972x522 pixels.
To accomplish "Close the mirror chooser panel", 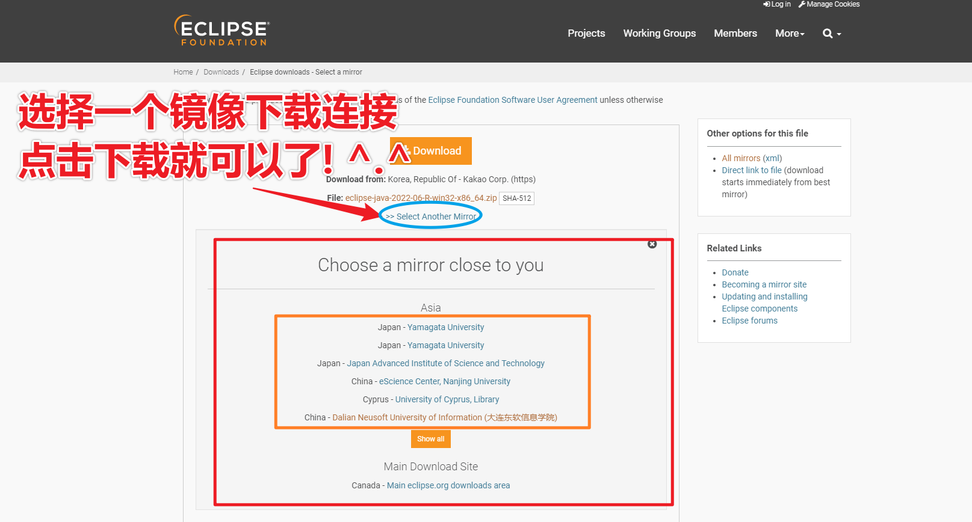I will 652,244.
